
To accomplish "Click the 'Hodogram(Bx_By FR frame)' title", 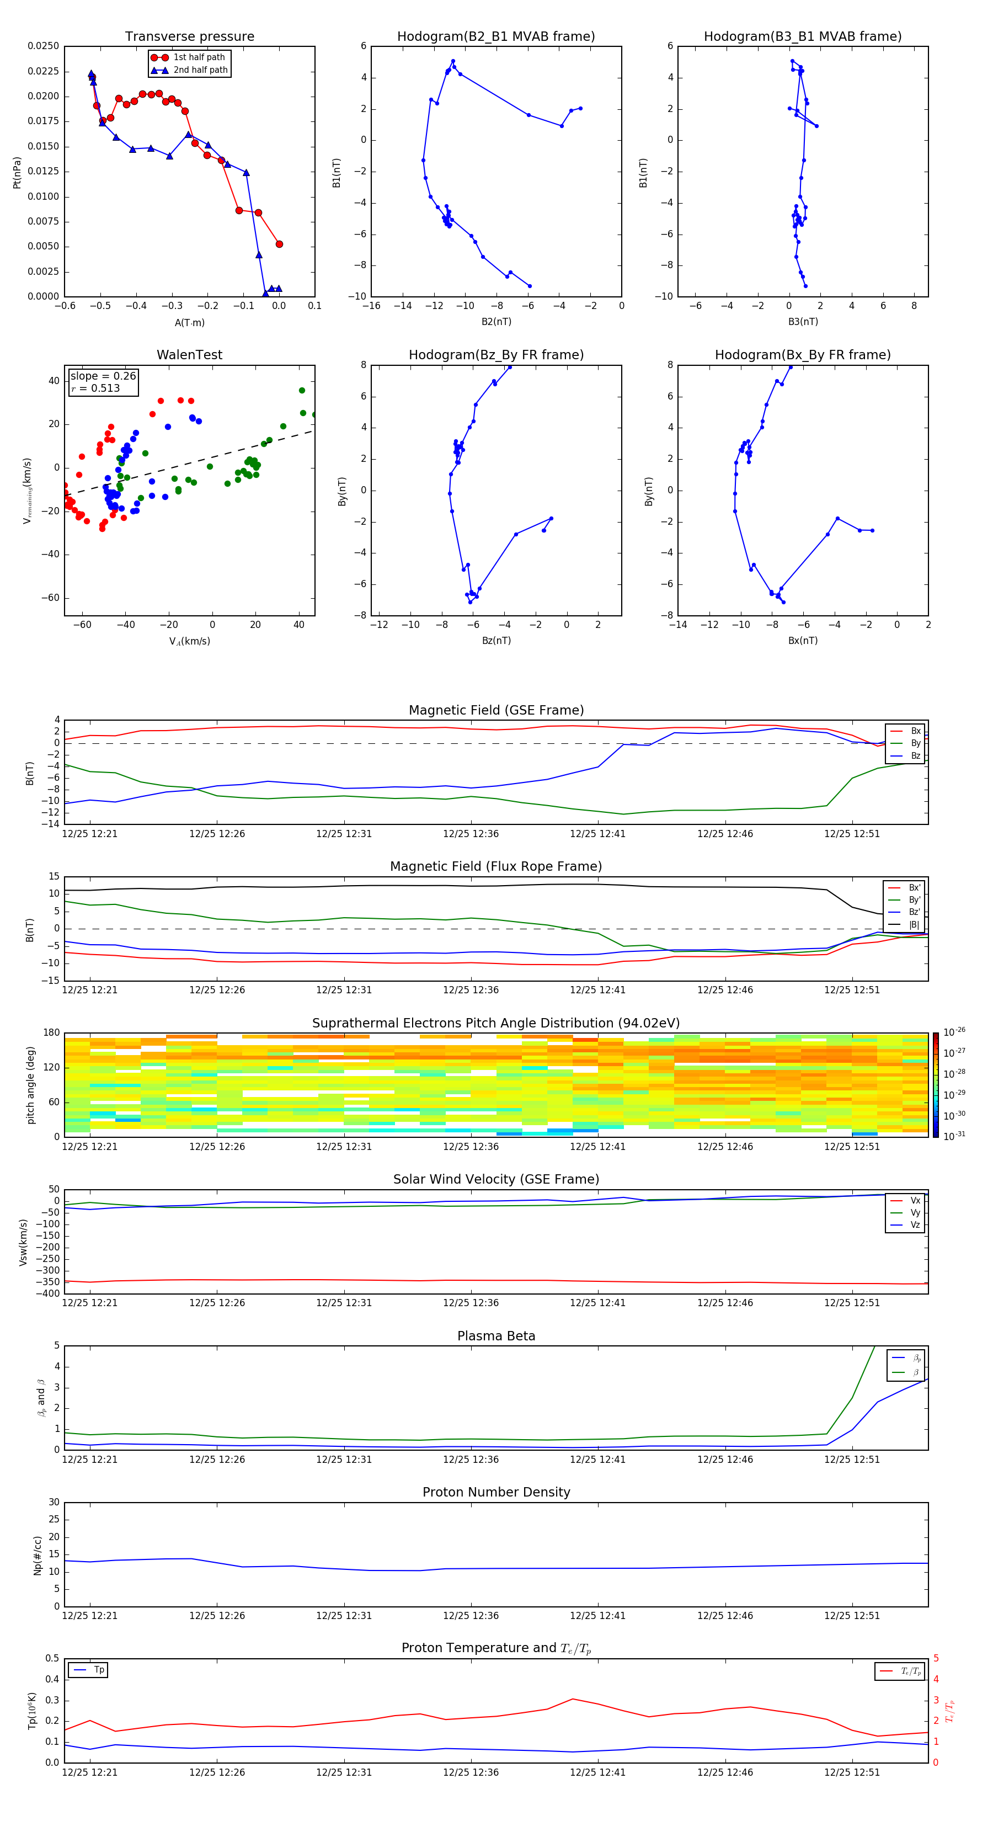I will click(803, 355).
